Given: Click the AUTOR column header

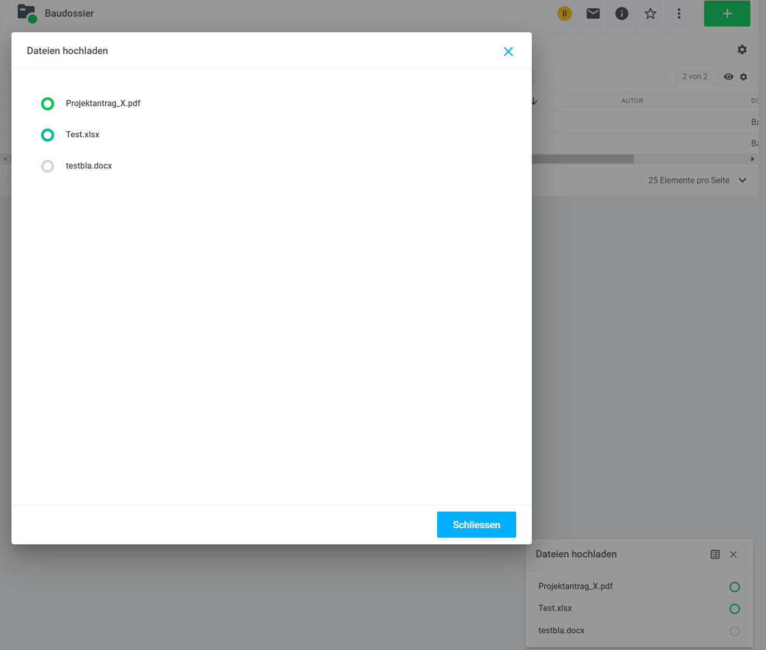Looking at the screenshot, I should (x=632, y=101).
